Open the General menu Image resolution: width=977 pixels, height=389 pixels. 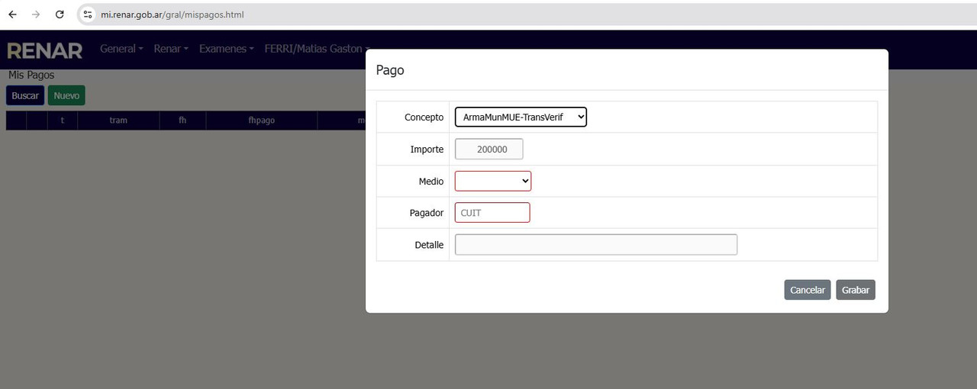[121, 49]
